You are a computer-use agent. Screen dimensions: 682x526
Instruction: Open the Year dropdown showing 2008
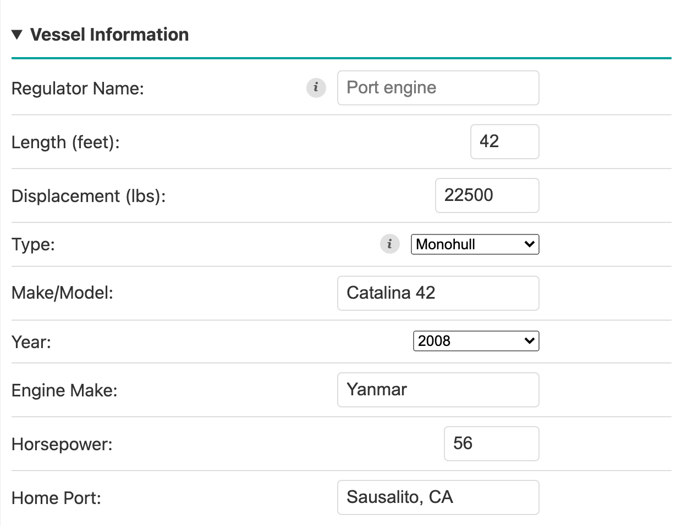[x=476, y=341]
